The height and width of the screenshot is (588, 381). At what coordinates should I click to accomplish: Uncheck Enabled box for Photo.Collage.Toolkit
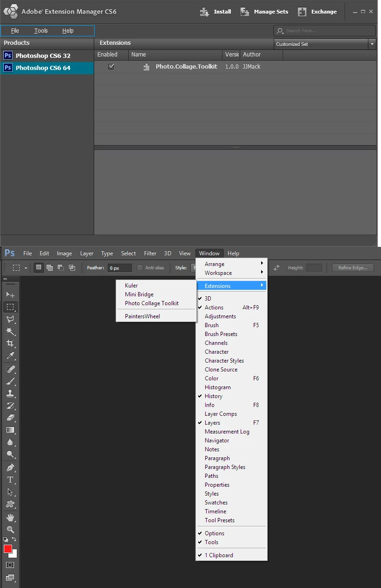[111, 67]
